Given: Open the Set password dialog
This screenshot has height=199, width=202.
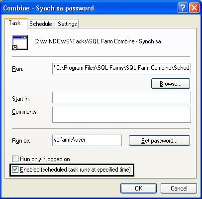Looking at the screenshot, I should 159,141.
